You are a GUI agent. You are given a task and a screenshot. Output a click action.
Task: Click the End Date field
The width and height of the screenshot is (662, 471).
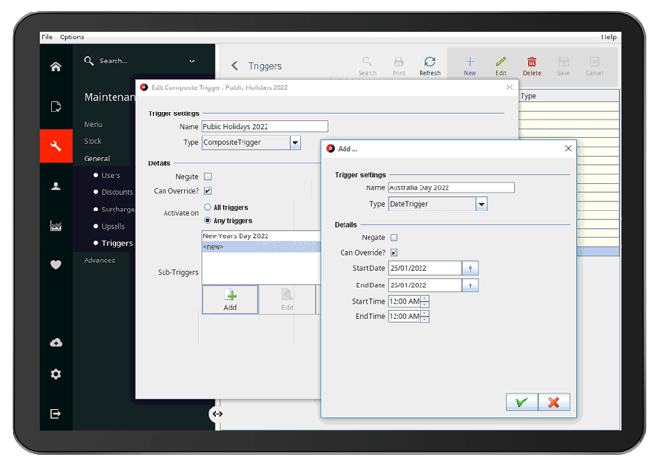pos(424,285)
